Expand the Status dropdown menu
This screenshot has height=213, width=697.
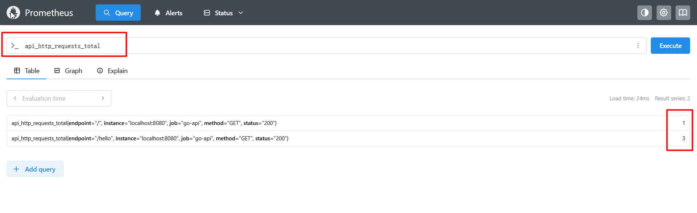[x=223, y=13]
